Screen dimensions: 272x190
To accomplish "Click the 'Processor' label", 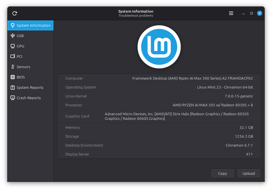I will click(x=74, y=105).
